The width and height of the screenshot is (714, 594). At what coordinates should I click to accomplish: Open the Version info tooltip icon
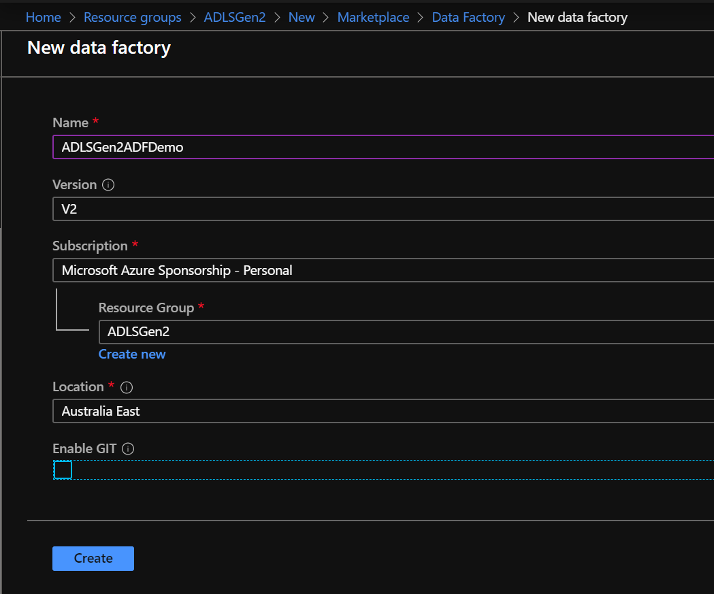tap(108, 184)
